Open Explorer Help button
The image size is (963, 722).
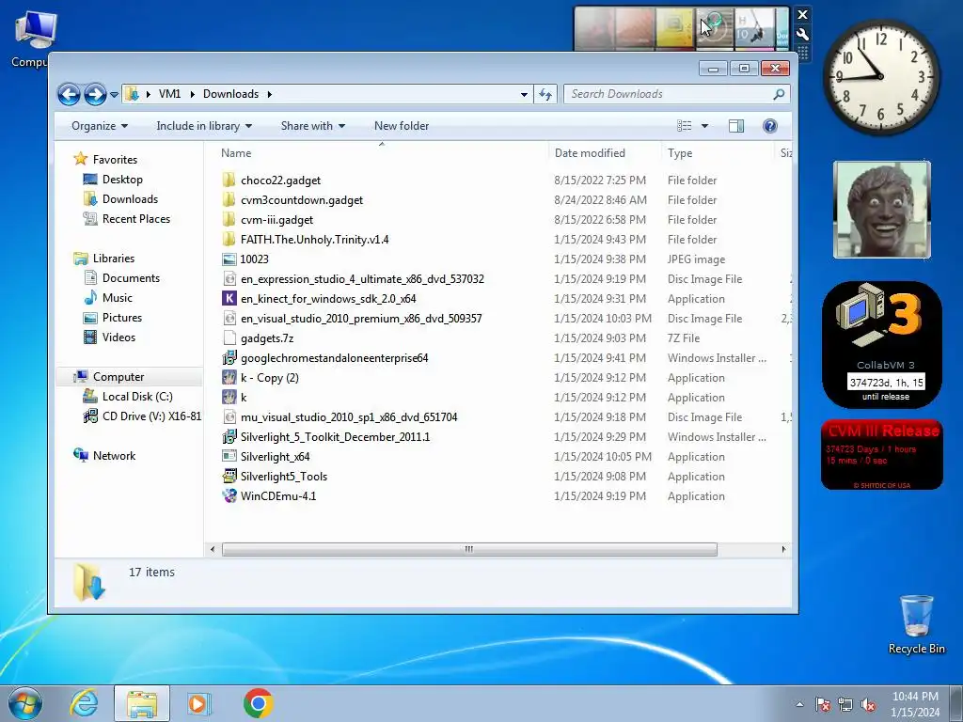pyautogui.click(x=769, y=126)
